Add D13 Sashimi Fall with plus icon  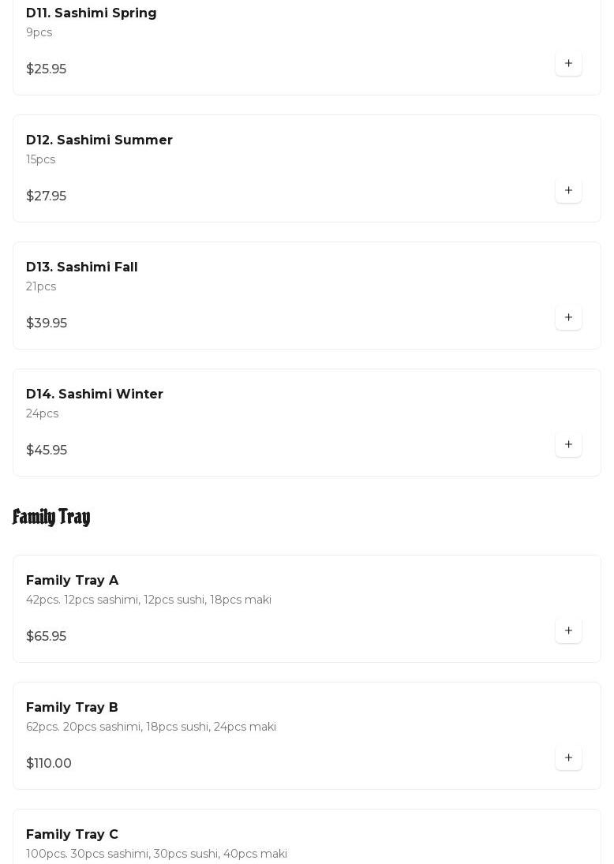(x=568, y=317)
